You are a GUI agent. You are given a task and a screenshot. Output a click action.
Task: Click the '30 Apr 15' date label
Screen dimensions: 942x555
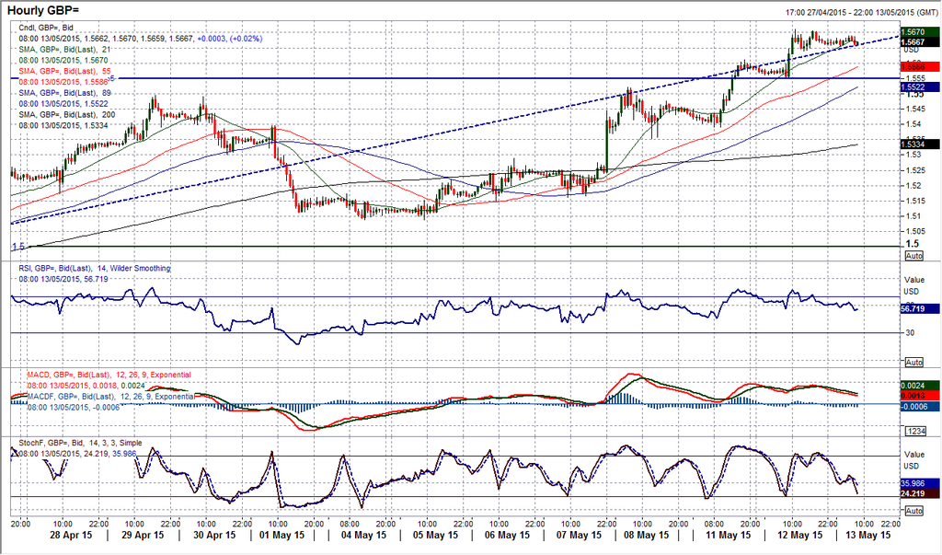point(214,535)
